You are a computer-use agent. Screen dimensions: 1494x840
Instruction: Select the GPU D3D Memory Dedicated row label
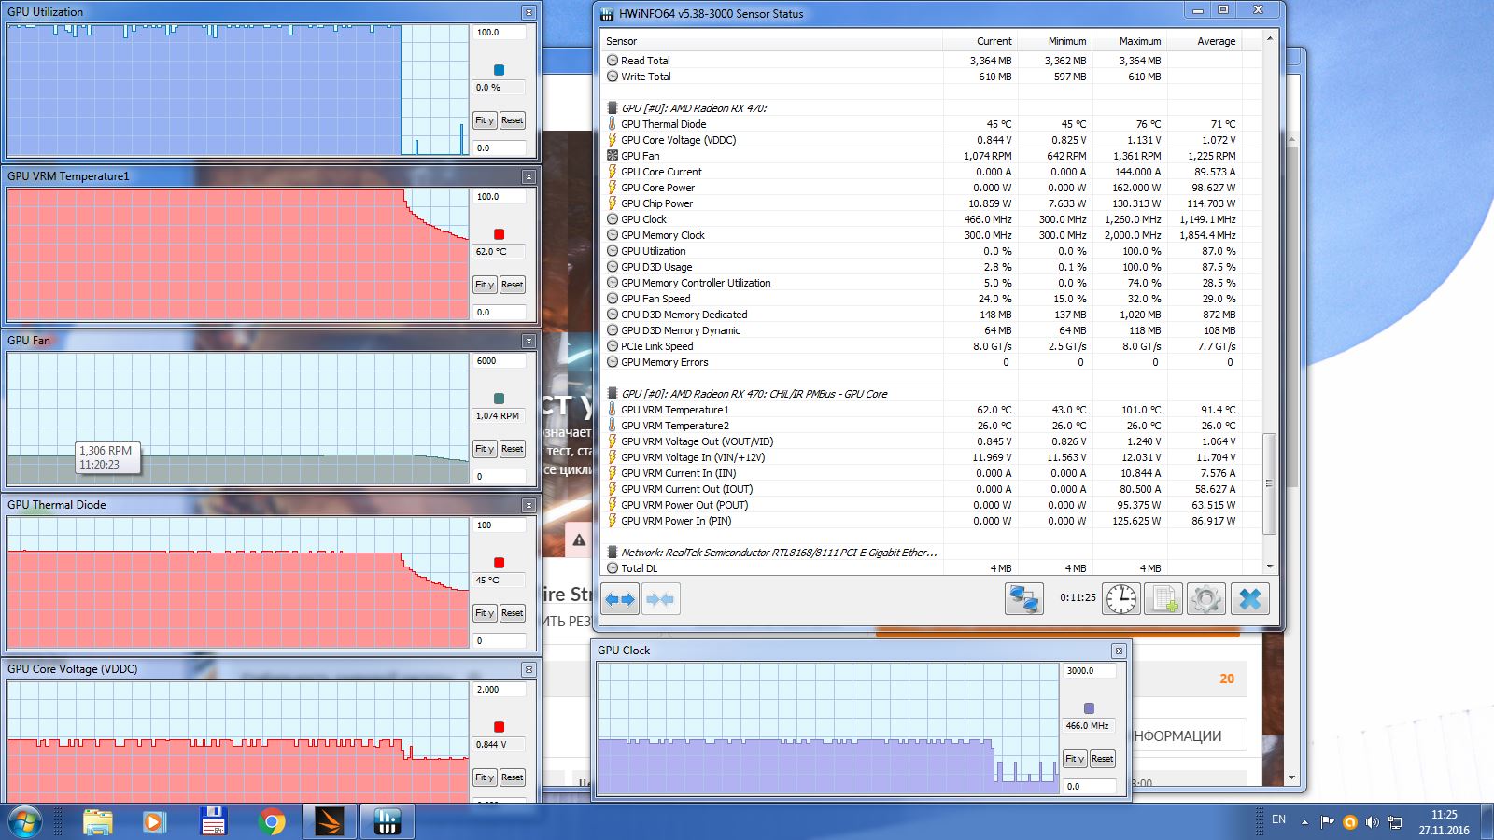[684, 315]
